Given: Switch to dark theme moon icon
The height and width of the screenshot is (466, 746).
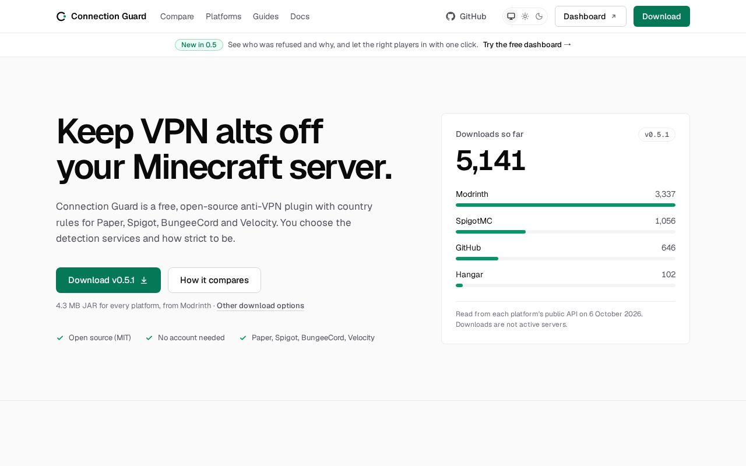Looking at the screenshot, I should pyautogui.click(x=539, y=16).
